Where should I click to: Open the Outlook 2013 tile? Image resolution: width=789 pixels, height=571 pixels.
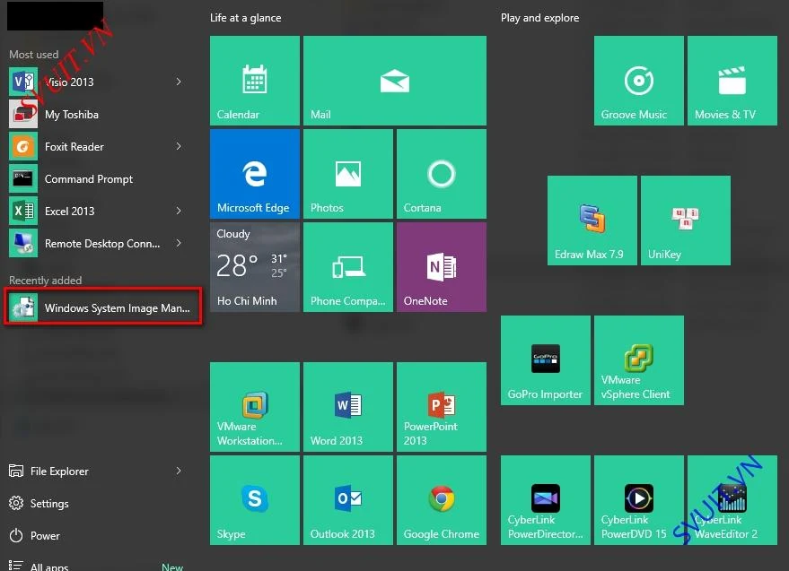[348, 500]
